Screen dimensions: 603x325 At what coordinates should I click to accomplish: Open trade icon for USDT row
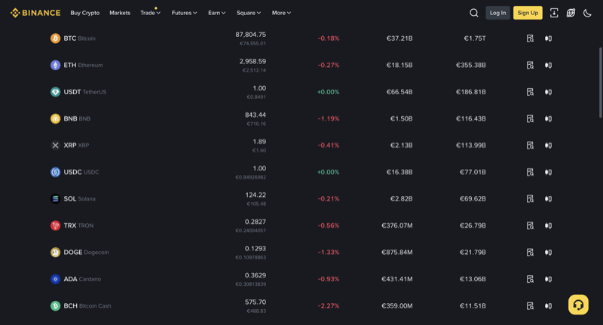549,92
